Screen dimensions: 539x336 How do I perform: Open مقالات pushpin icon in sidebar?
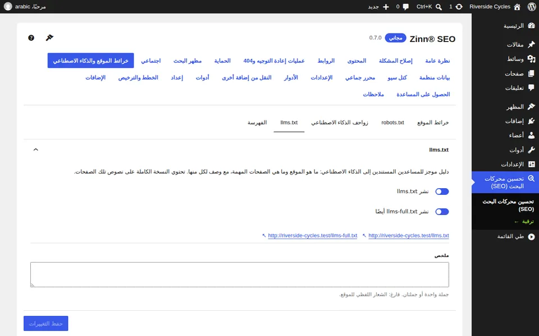532,44
